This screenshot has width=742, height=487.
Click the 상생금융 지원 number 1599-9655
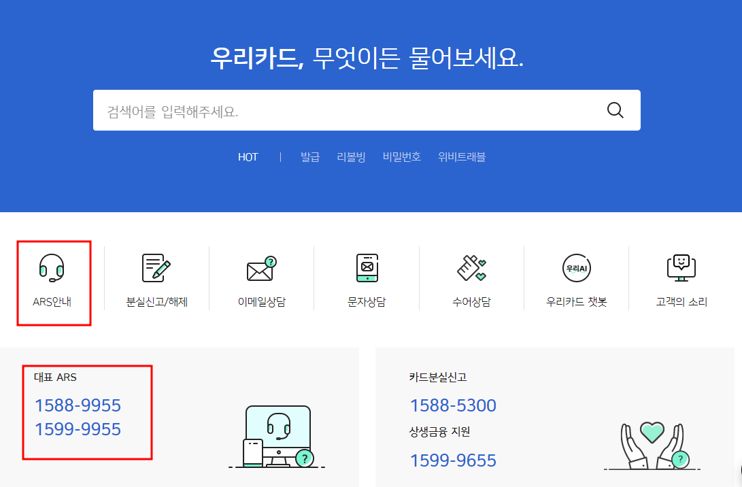(x=453, y=461)
